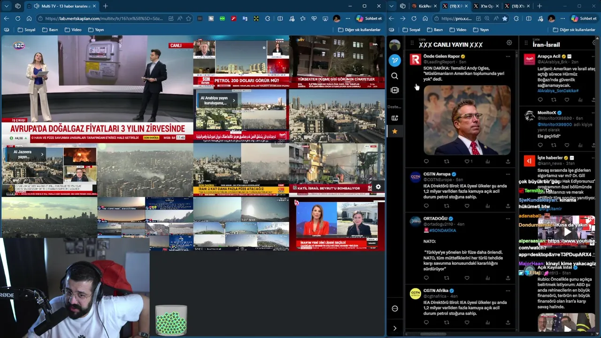Reply to the ORTADOĞU NATO post
The width and height of the screenshot is (601, 338).
point(426,278)
